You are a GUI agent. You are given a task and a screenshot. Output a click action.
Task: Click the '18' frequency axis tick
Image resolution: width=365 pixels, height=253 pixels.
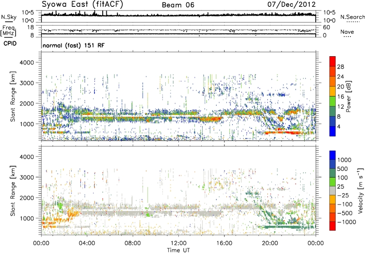pos(31,27)
